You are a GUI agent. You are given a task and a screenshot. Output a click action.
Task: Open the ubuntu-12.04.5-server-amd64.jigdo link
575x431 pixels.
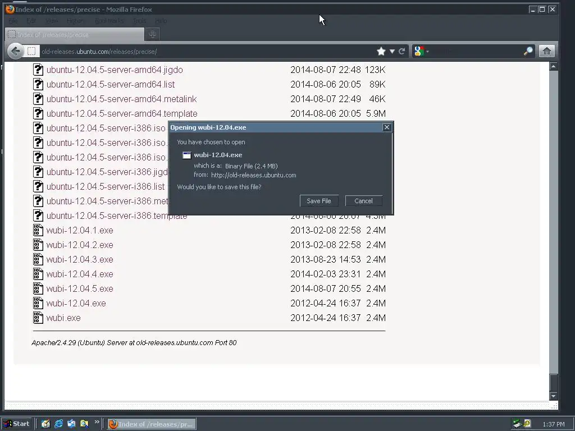[115, 70]
